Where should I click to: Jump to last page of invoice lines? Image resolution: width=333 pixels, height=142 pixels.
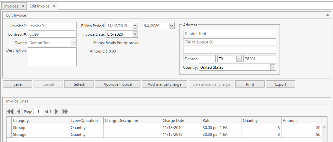click(65, 112)
